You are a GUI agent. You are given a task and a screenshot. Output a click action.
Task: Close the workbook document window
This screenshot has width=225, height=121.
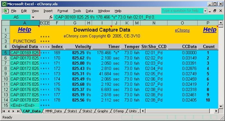221,11
